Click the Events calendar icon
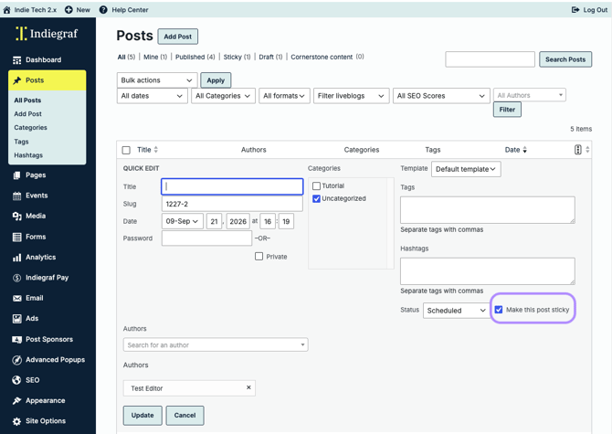 point(16,196)
